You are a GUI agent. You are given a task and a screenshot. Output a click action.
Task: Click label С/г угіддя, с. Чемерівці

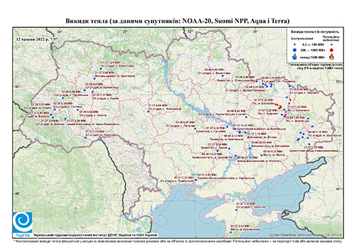(164, 109)
